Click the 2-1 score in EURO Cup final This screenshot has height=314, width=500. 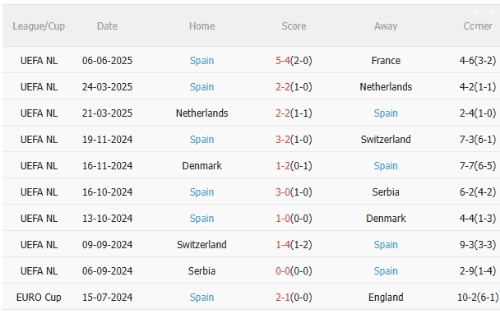pyautogui.click(x=283, y=298)
